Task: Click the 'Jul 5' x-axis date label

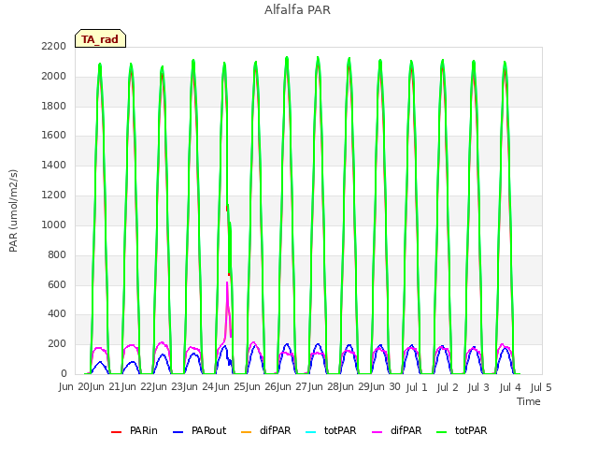Action: point(541,387)
